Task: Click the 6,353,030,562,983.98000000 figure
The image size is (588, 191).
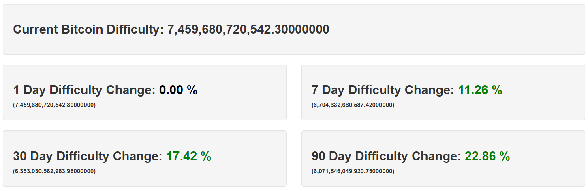Action: [54, 171]
